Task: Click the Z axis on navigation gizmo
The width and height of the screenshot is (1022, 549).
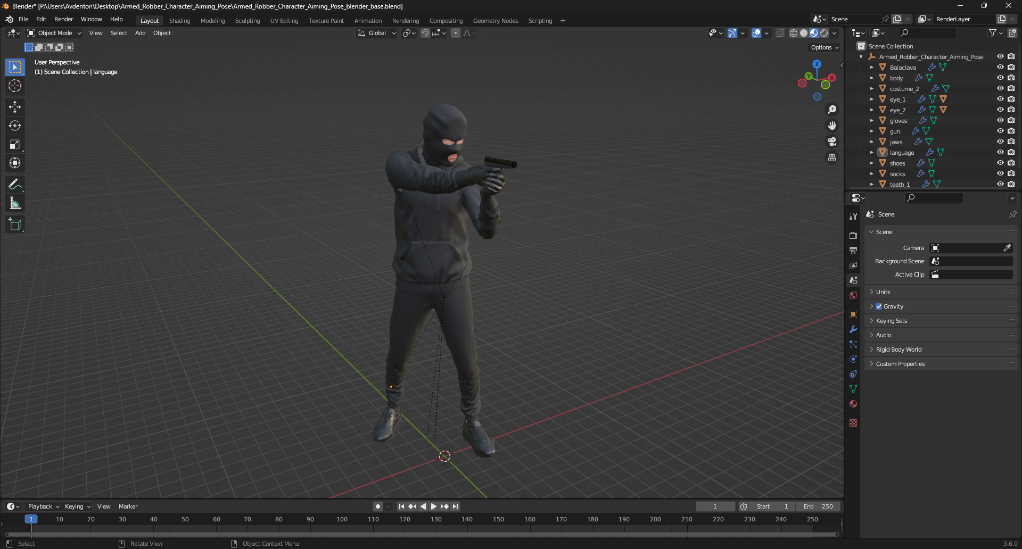Action: coord(817,64)
